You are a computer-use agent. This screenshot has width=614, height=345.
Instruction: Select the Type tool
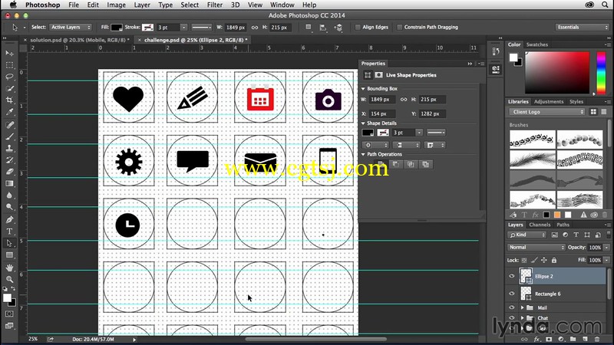[9, 232]
